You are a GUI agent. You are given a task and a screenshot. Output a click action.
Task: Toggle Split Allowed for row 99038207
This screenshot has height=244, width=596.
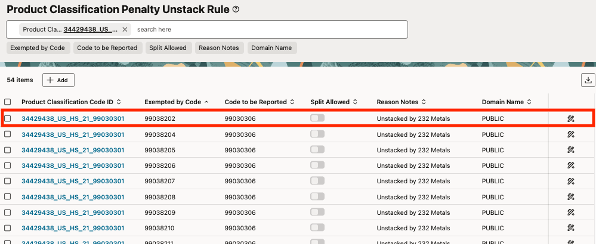coord(317,181)
